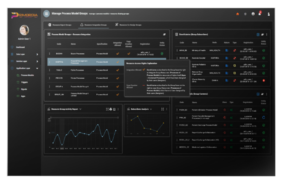This screenshot has height=186, width=282.
Task: Open the user account circle icon
Action: click(x=253, y=14)
